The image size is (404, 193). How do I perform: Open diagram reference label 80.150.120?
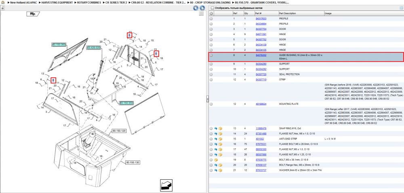[x=119, y=131]
